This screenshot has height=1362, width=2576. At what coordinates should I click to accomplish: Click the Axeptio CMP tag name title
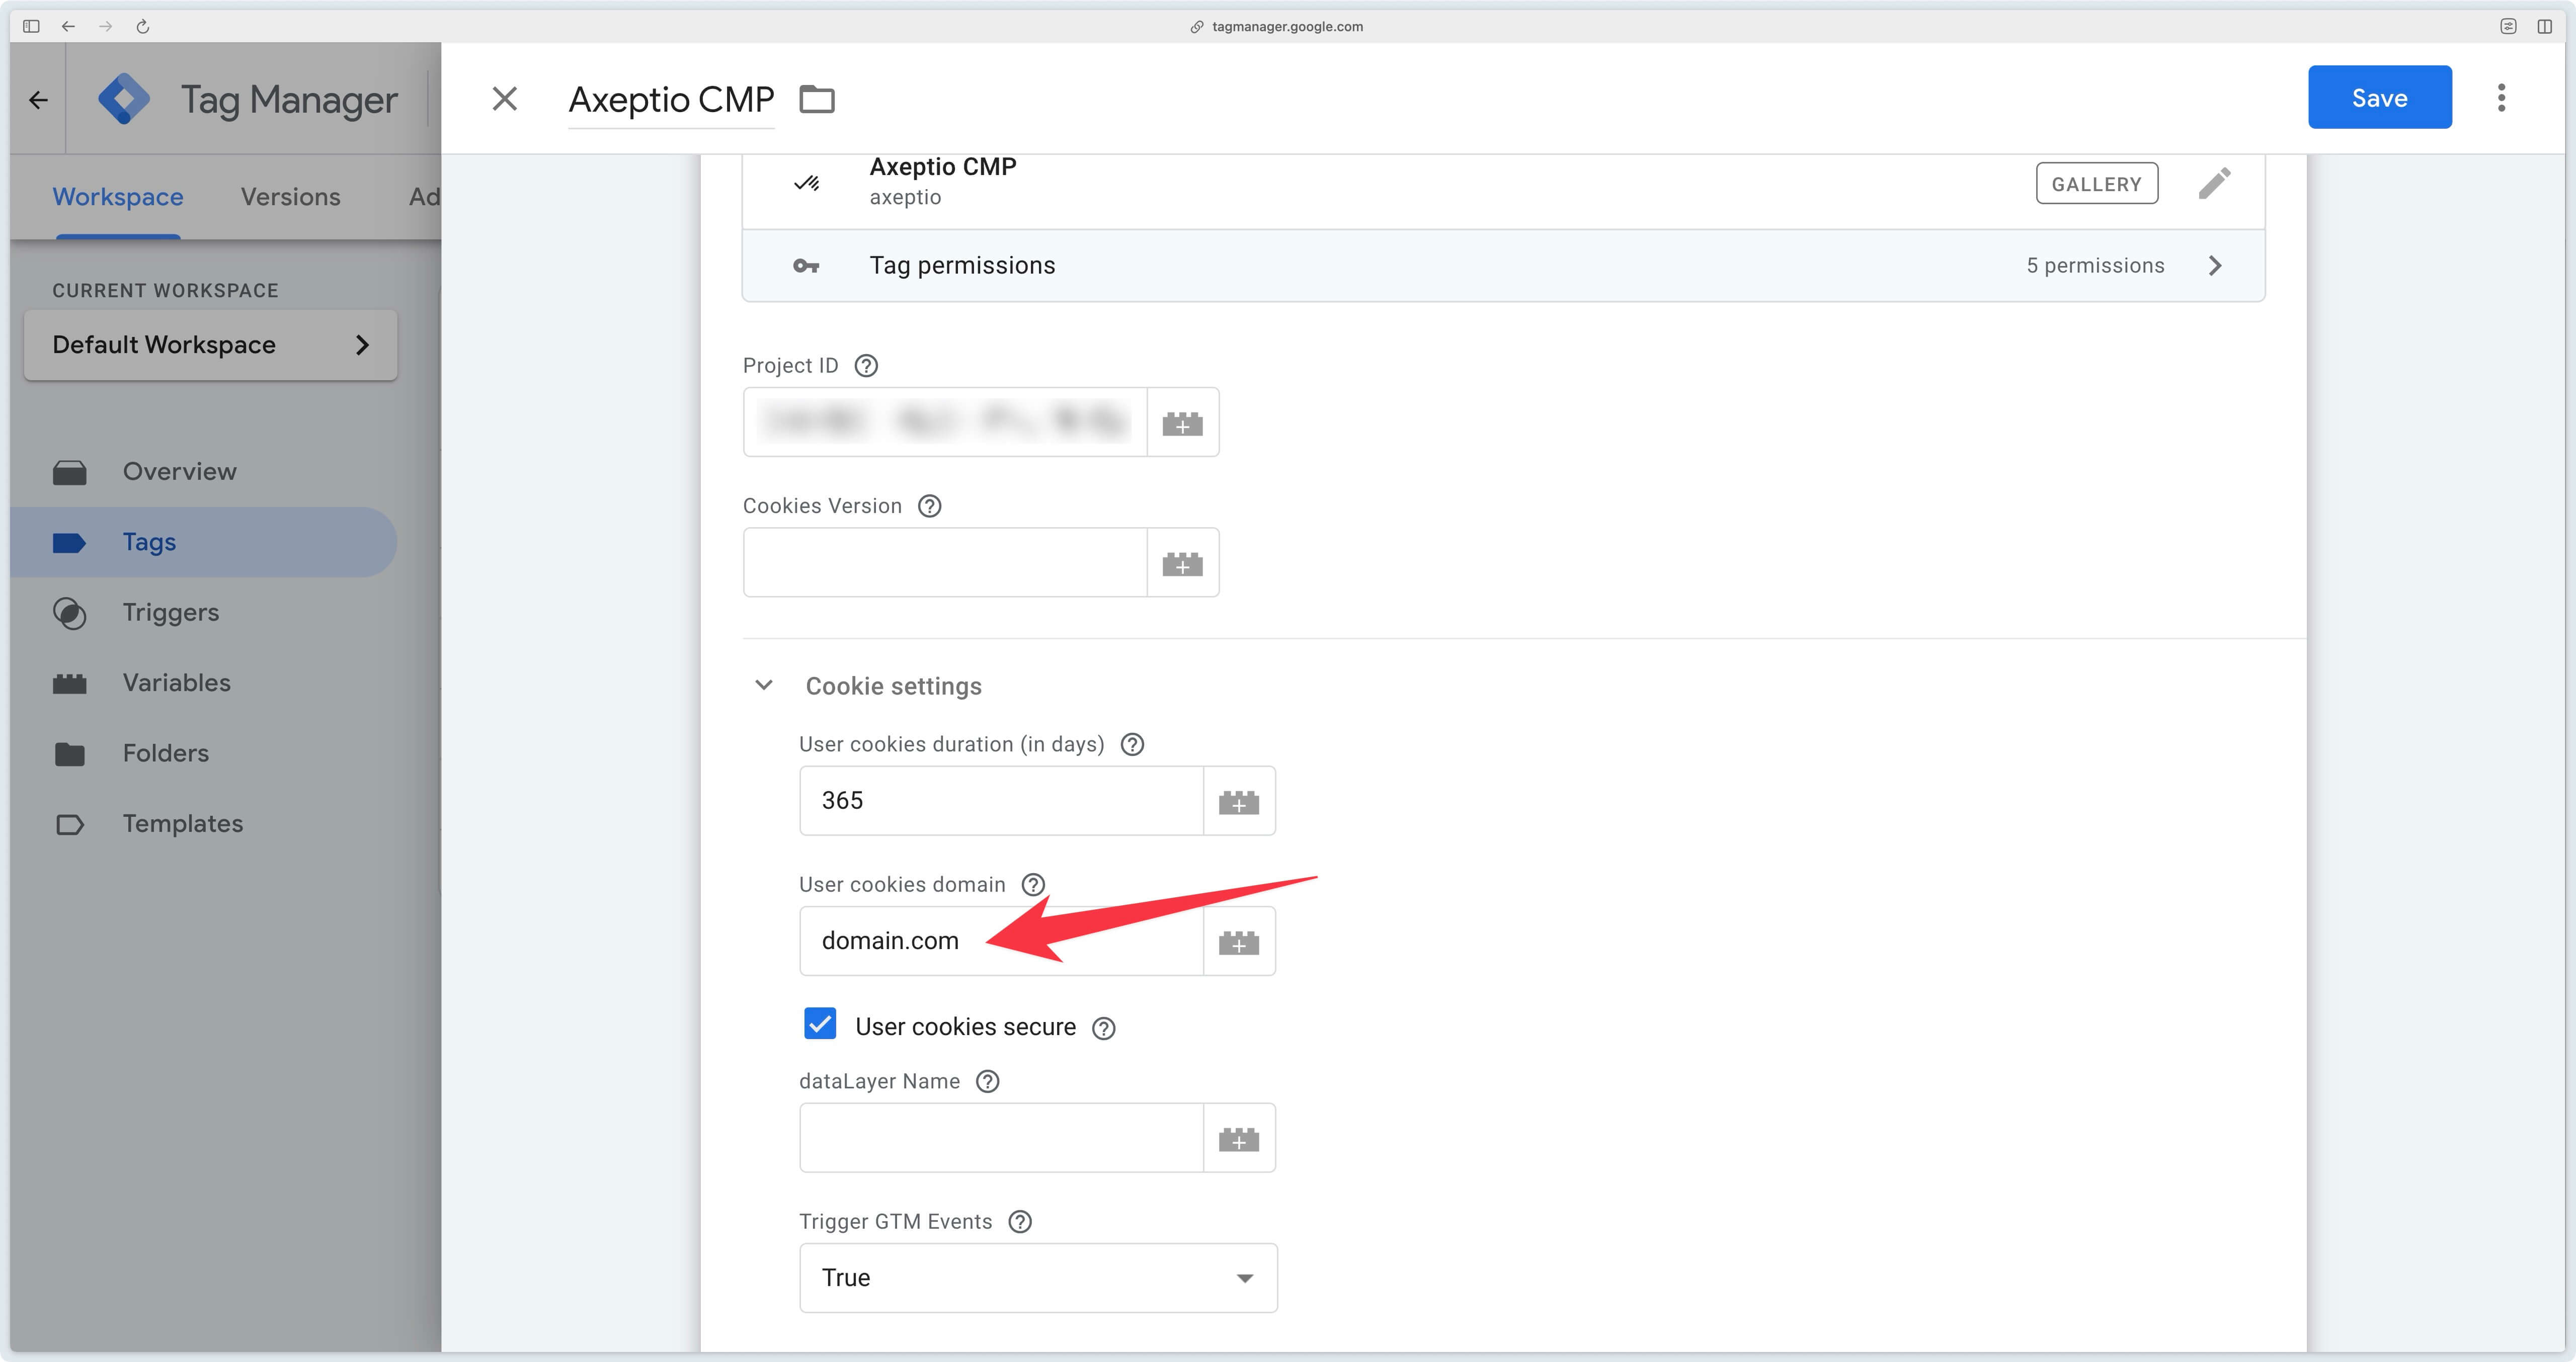click(x=671, y=99)
